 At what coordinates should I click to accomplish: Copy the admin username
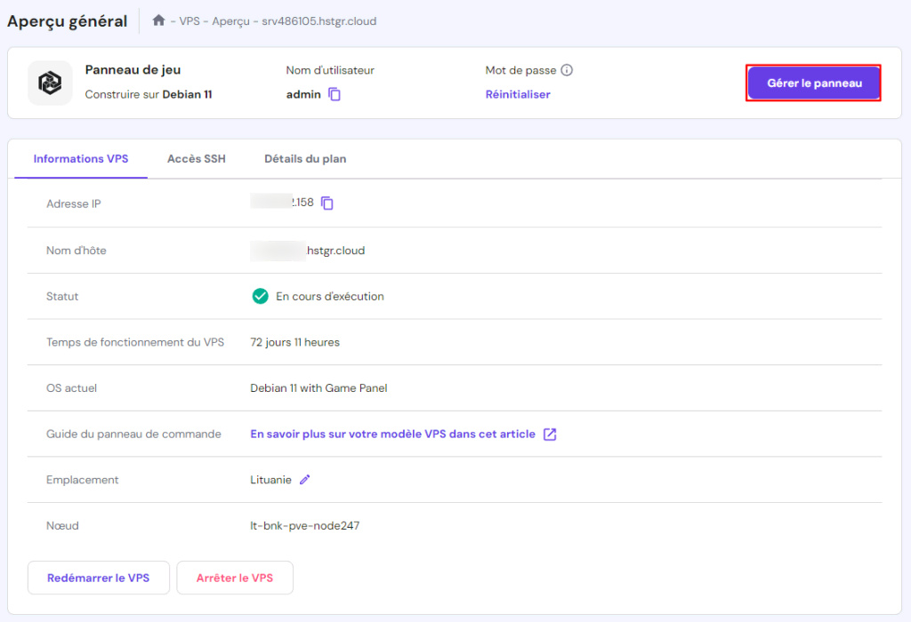335,94
